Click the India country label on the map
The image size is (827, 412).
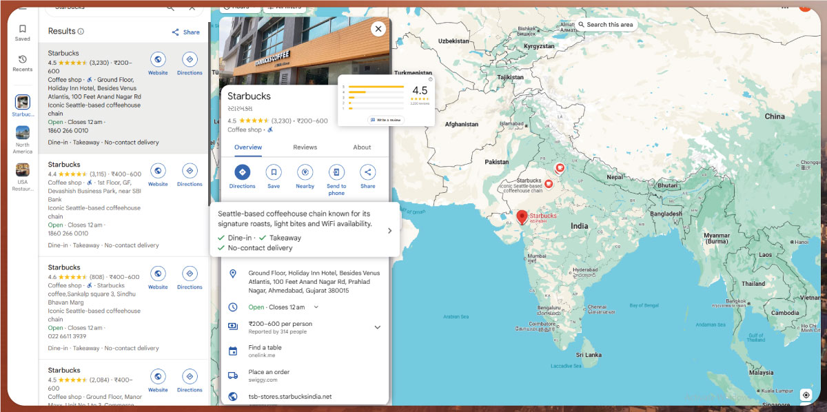(x=580, y=226)
